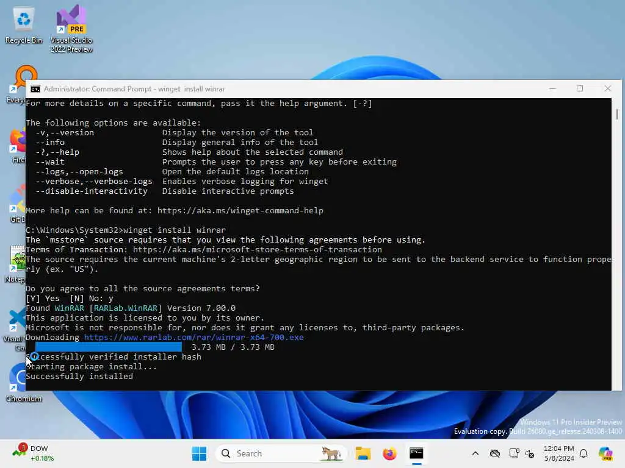This screenshot has width=625, height=468.
Task: Click the '-v,--version' option text
Action: point(65,132)
